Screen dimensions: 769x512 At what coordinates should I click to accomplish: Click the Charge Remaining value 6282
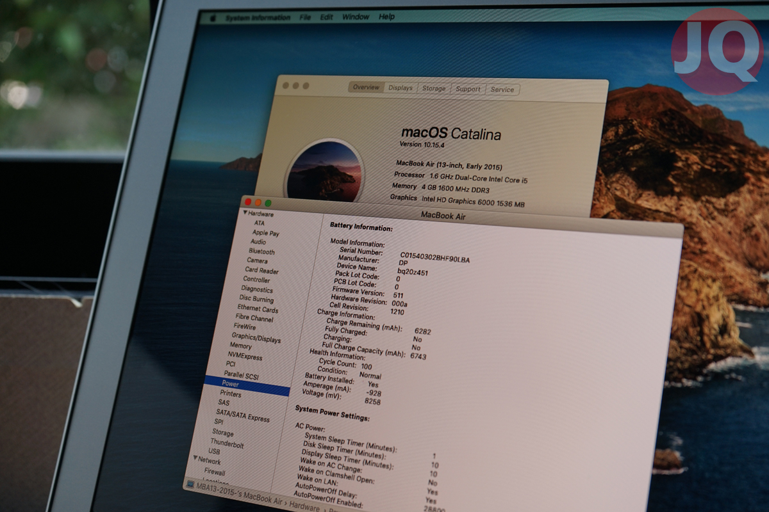tap(423, 332)
